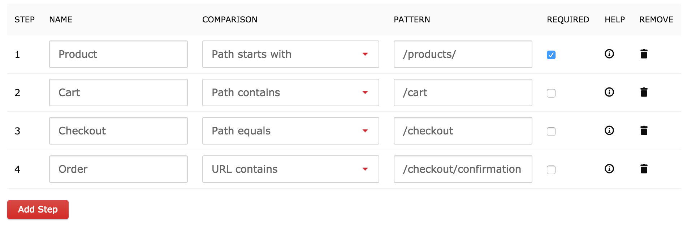Screen dimensions: 687x232
Task: Click the info icon on the Checkout row
Action: (609, 131)
